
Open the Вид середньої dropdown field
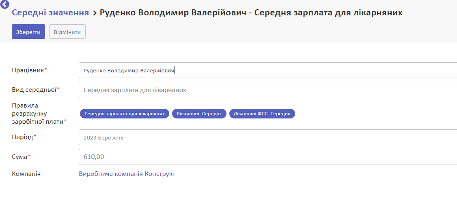coord(268,90)
